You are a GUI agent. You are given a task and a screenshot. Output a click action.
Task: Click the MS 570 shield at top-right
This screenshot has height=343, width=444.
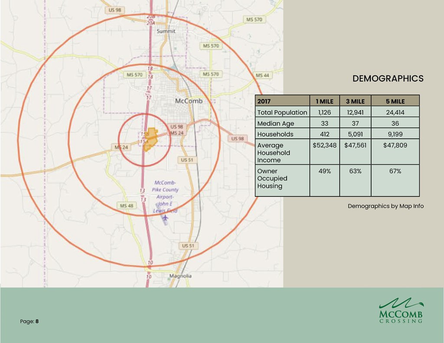(x=255, y=20)
